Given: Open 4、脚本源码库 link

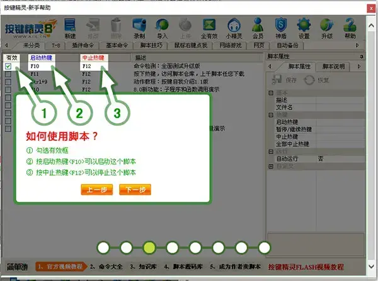Looking at the screenshot, I should tap(183, 267).
